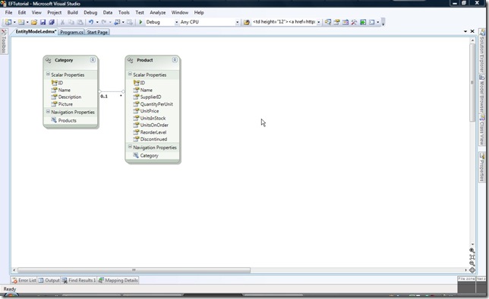
Task: Select the Discontinued property
Action: [153, 139]
